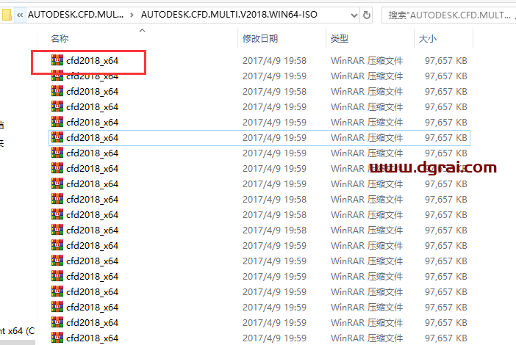
Task: Click the archive icon of the outlined hovered row
Action: 57,137
